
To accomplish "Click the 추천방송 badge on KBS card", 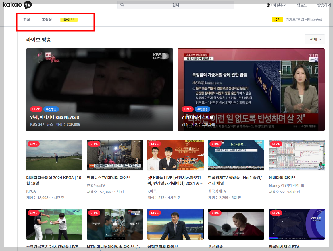I will point(51,109).
